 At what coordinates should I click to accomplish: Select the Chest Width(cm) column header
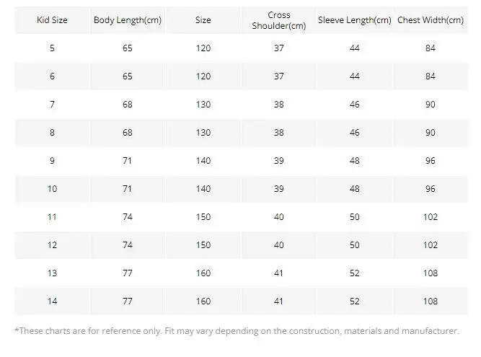(x=431, y=20)
